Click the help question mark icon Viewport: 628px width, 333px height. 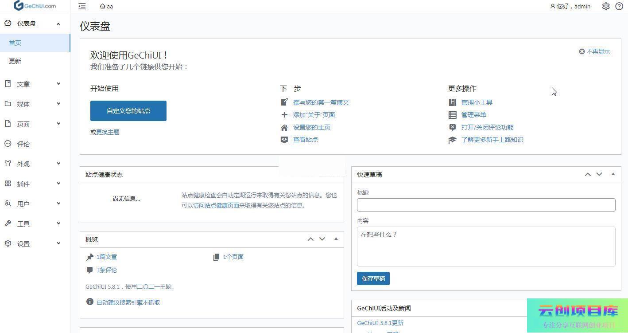point(619,6)
